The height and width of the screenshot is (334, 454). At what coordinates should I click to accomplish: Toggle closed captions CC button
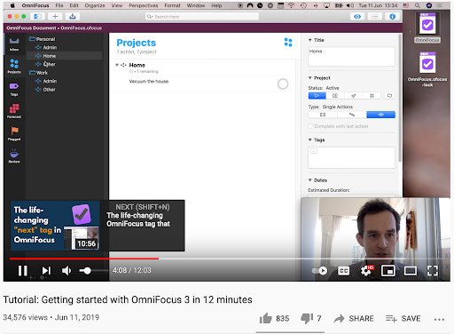point(343,270)
